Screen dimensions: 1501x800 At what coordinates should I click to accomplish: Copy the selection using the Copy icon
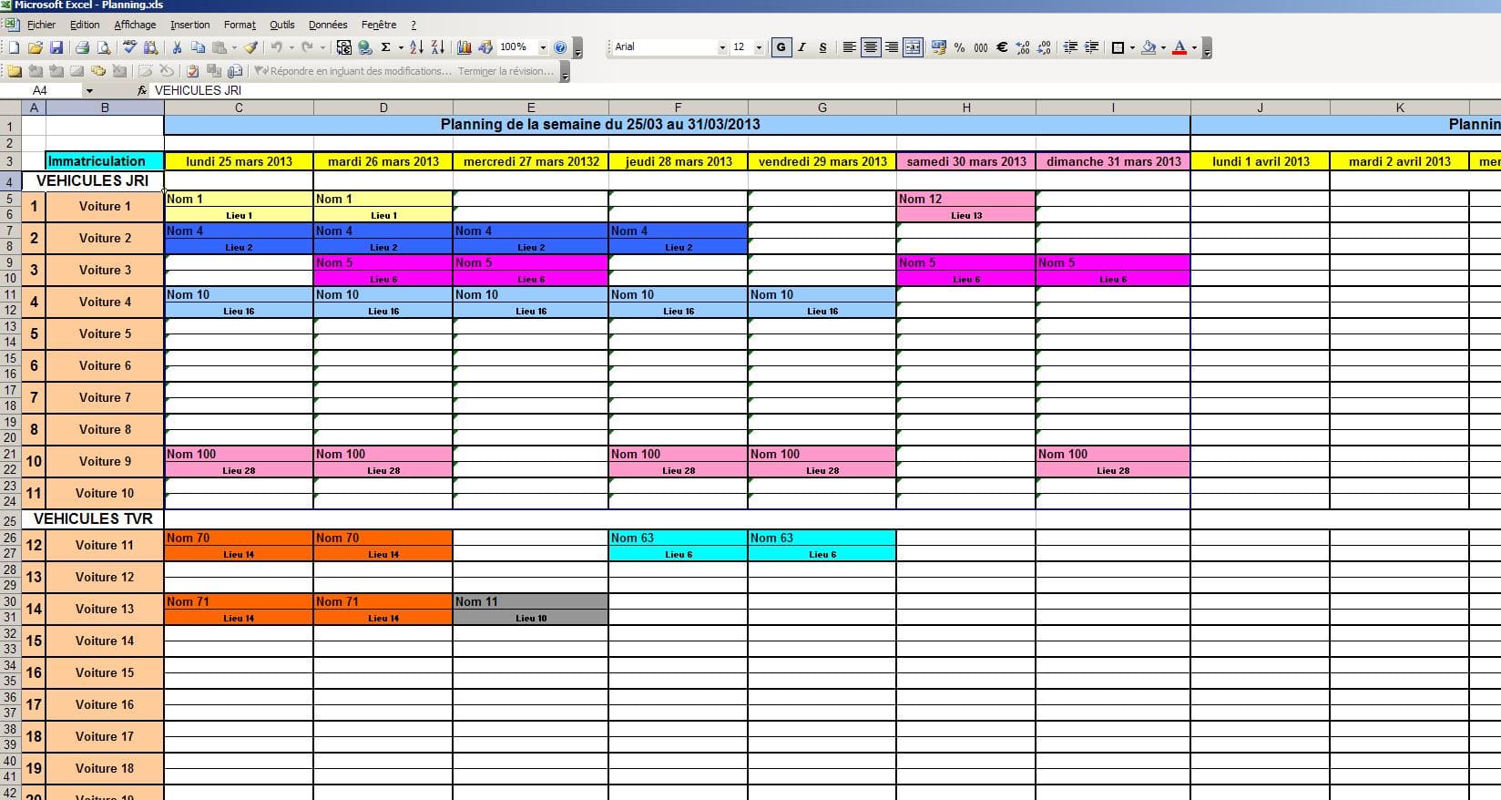point(198,47)
